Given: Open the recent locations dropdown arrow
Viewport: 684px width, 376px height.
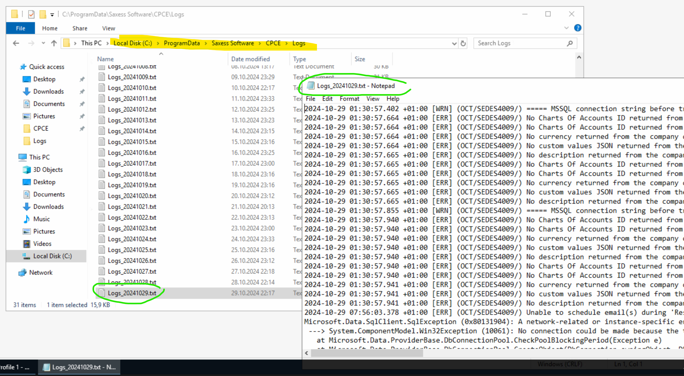Looking at the screenshot, I should (43, 43).
